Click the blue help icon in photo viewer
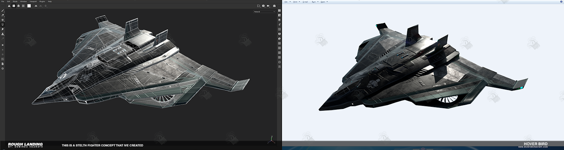Screen dimensions: 564x150 tap(561, 2)
